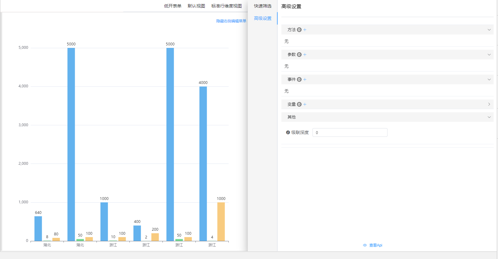Viewport: 498px width, 259px height.
Task: Click the plus icon next to 方法
Action: (x=305, y=30)
